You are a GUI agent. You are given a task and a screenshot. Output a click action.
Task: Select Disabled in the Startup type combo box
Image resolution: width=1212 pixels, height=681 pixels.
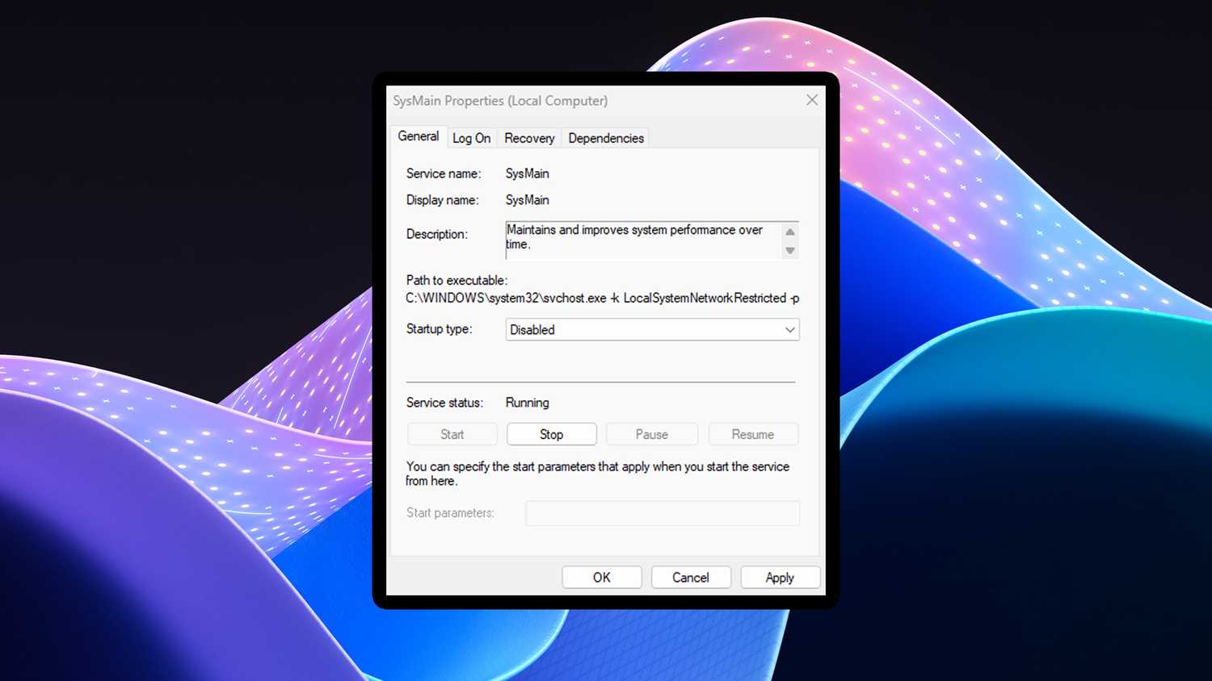651,329
